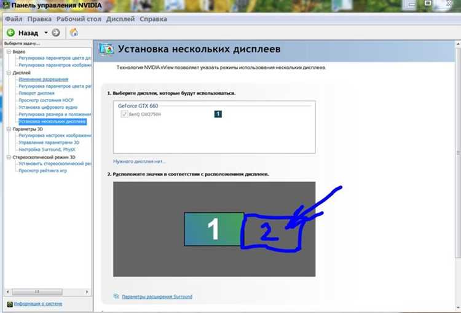Viewport: 461px width, 313px height.
Task: Click the task panel horizontal scrollbar thumb
Action: coord(37,292)
